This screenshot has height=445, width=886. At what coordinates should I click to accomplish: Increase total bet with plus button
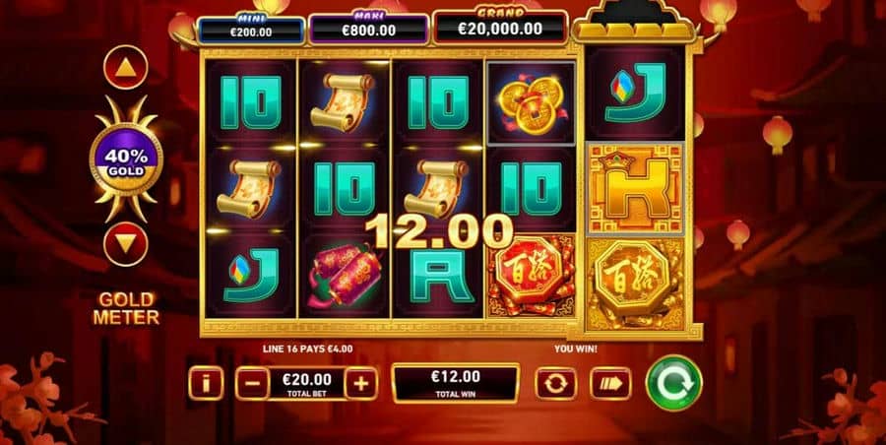coord(360,383)
